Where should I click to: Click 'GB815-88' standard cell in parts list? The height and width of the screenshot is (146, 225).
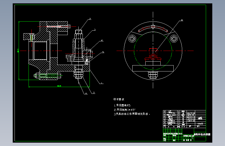click(x=191, y=121)
